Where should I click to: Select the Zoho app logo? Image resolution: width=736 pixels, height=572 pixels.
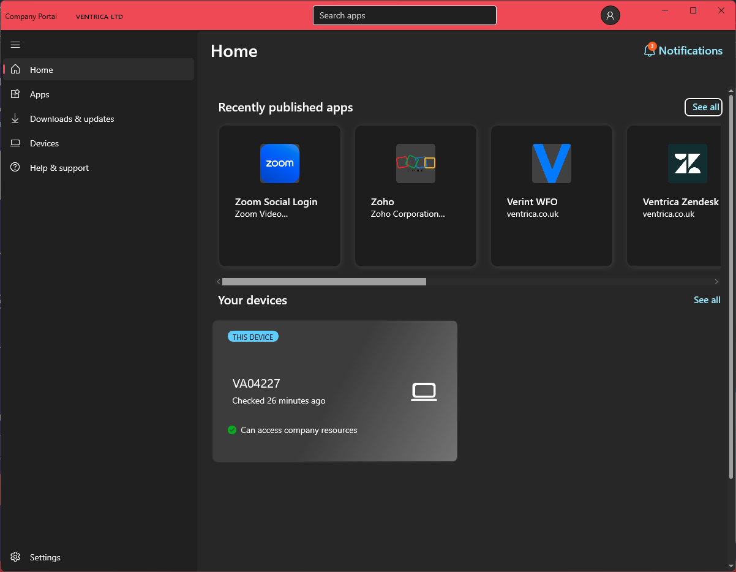(x=416, y=164)
